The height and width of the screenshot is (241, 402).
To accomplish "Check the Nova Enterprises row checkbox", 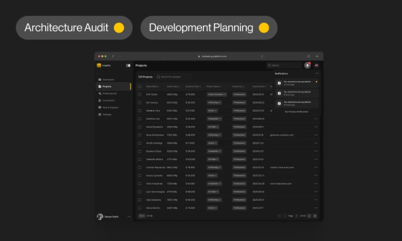I will coord(140,135).
